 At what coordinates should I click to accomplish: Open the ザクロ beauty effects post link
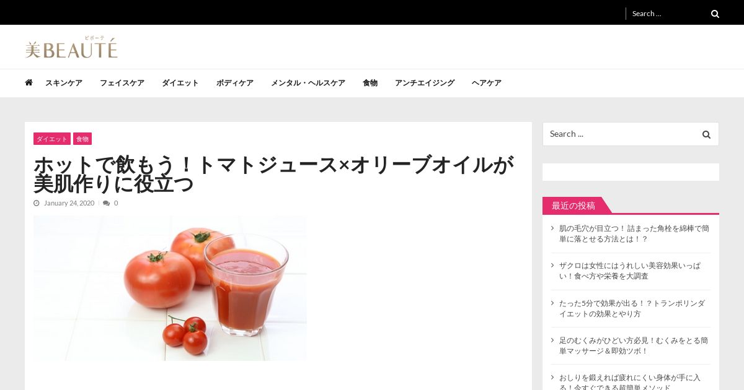pyautogui.click(x=630, y=271)
